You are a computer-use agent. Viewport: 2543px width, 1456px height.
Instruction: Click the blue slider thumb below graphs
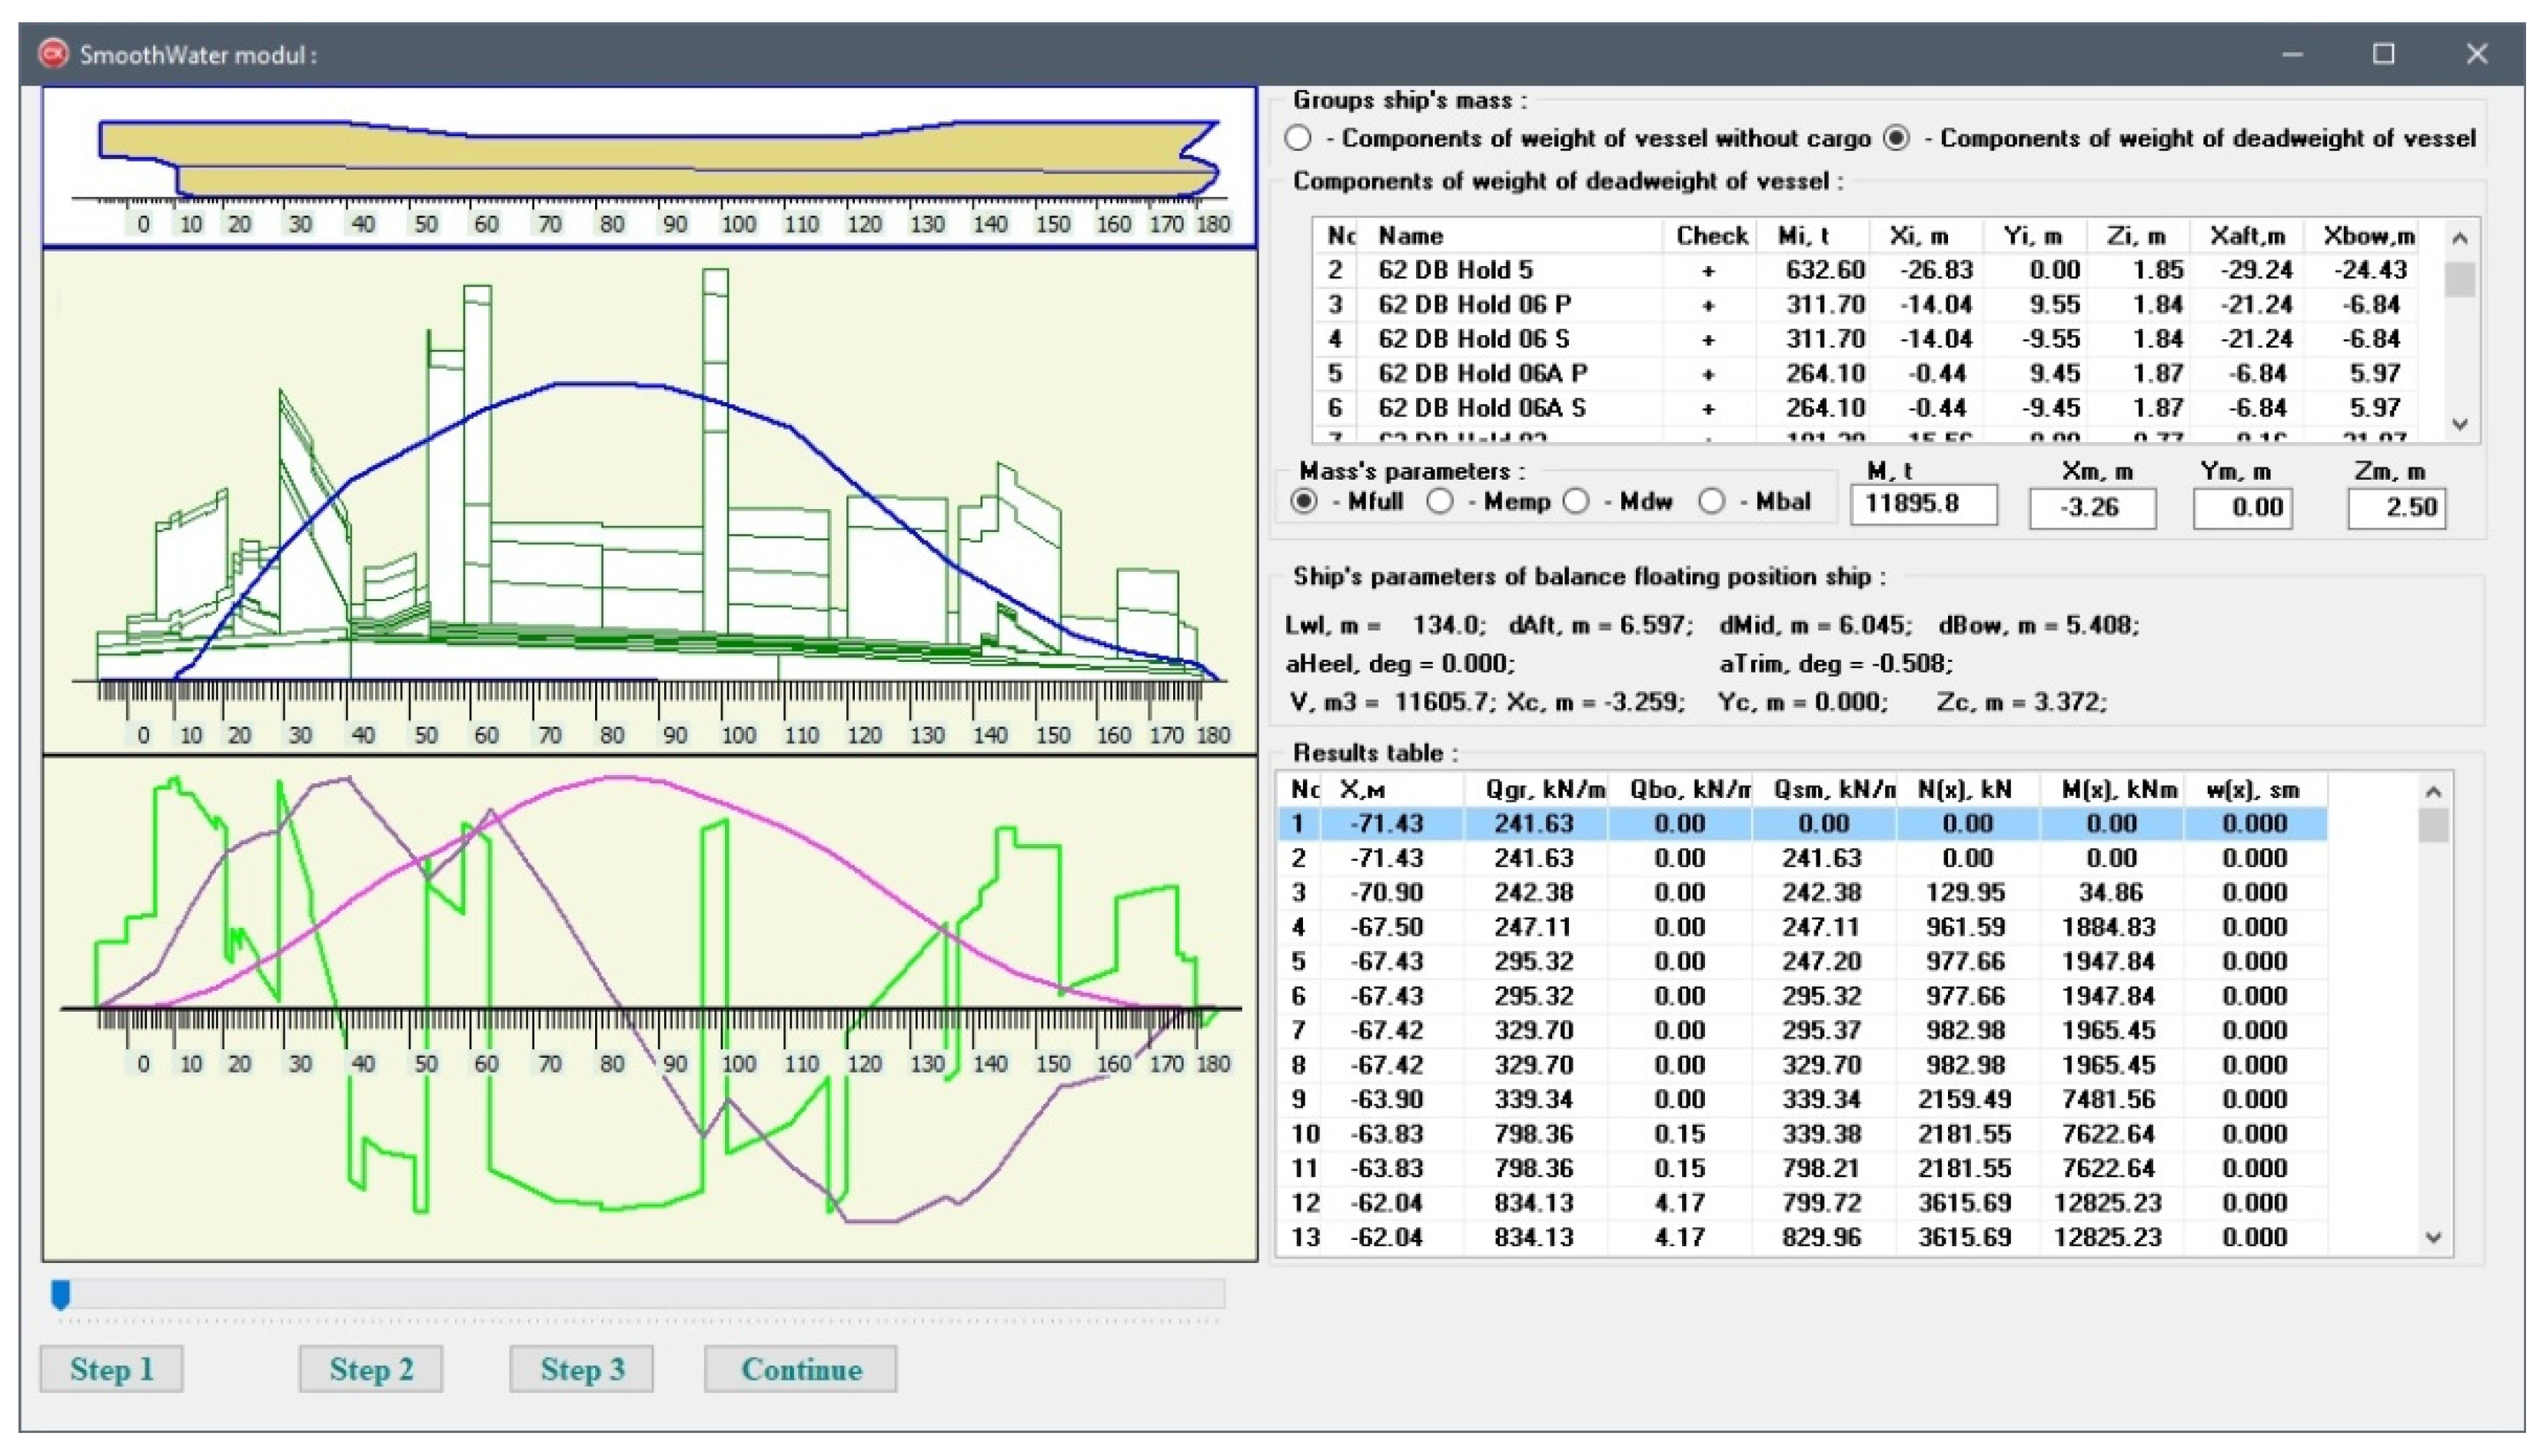(61, 1294)
